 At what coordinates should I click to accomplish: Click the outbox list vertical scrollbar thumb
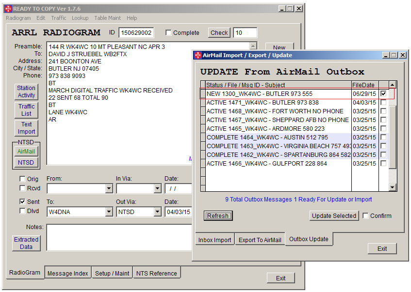tap(392, 137)
